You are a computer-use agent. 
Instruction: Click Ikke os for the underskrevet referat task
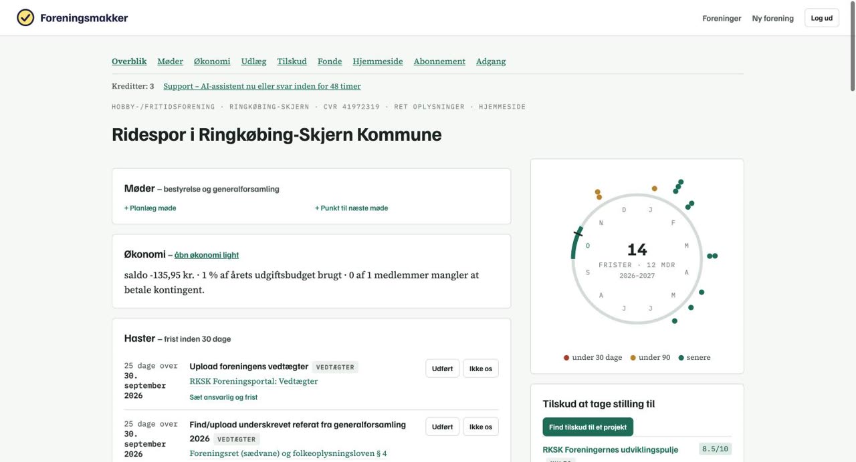point(481,427)
